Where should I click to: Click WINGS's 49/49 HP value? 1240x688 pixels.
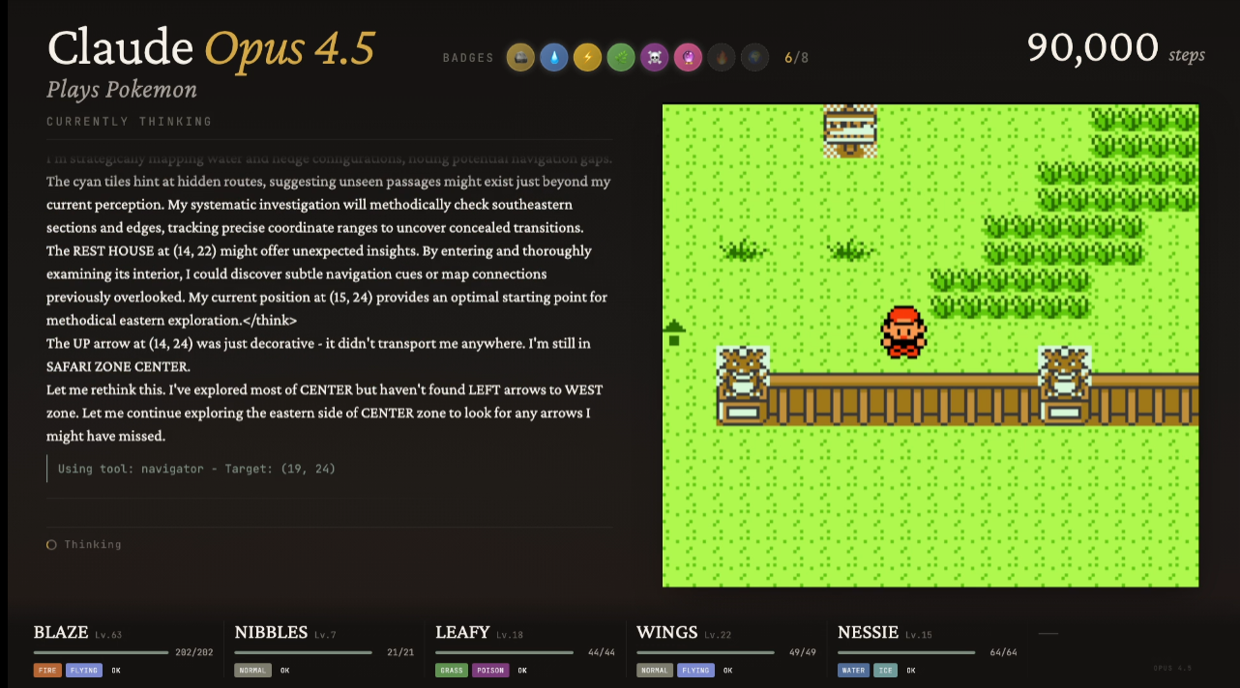pos(803,652)
